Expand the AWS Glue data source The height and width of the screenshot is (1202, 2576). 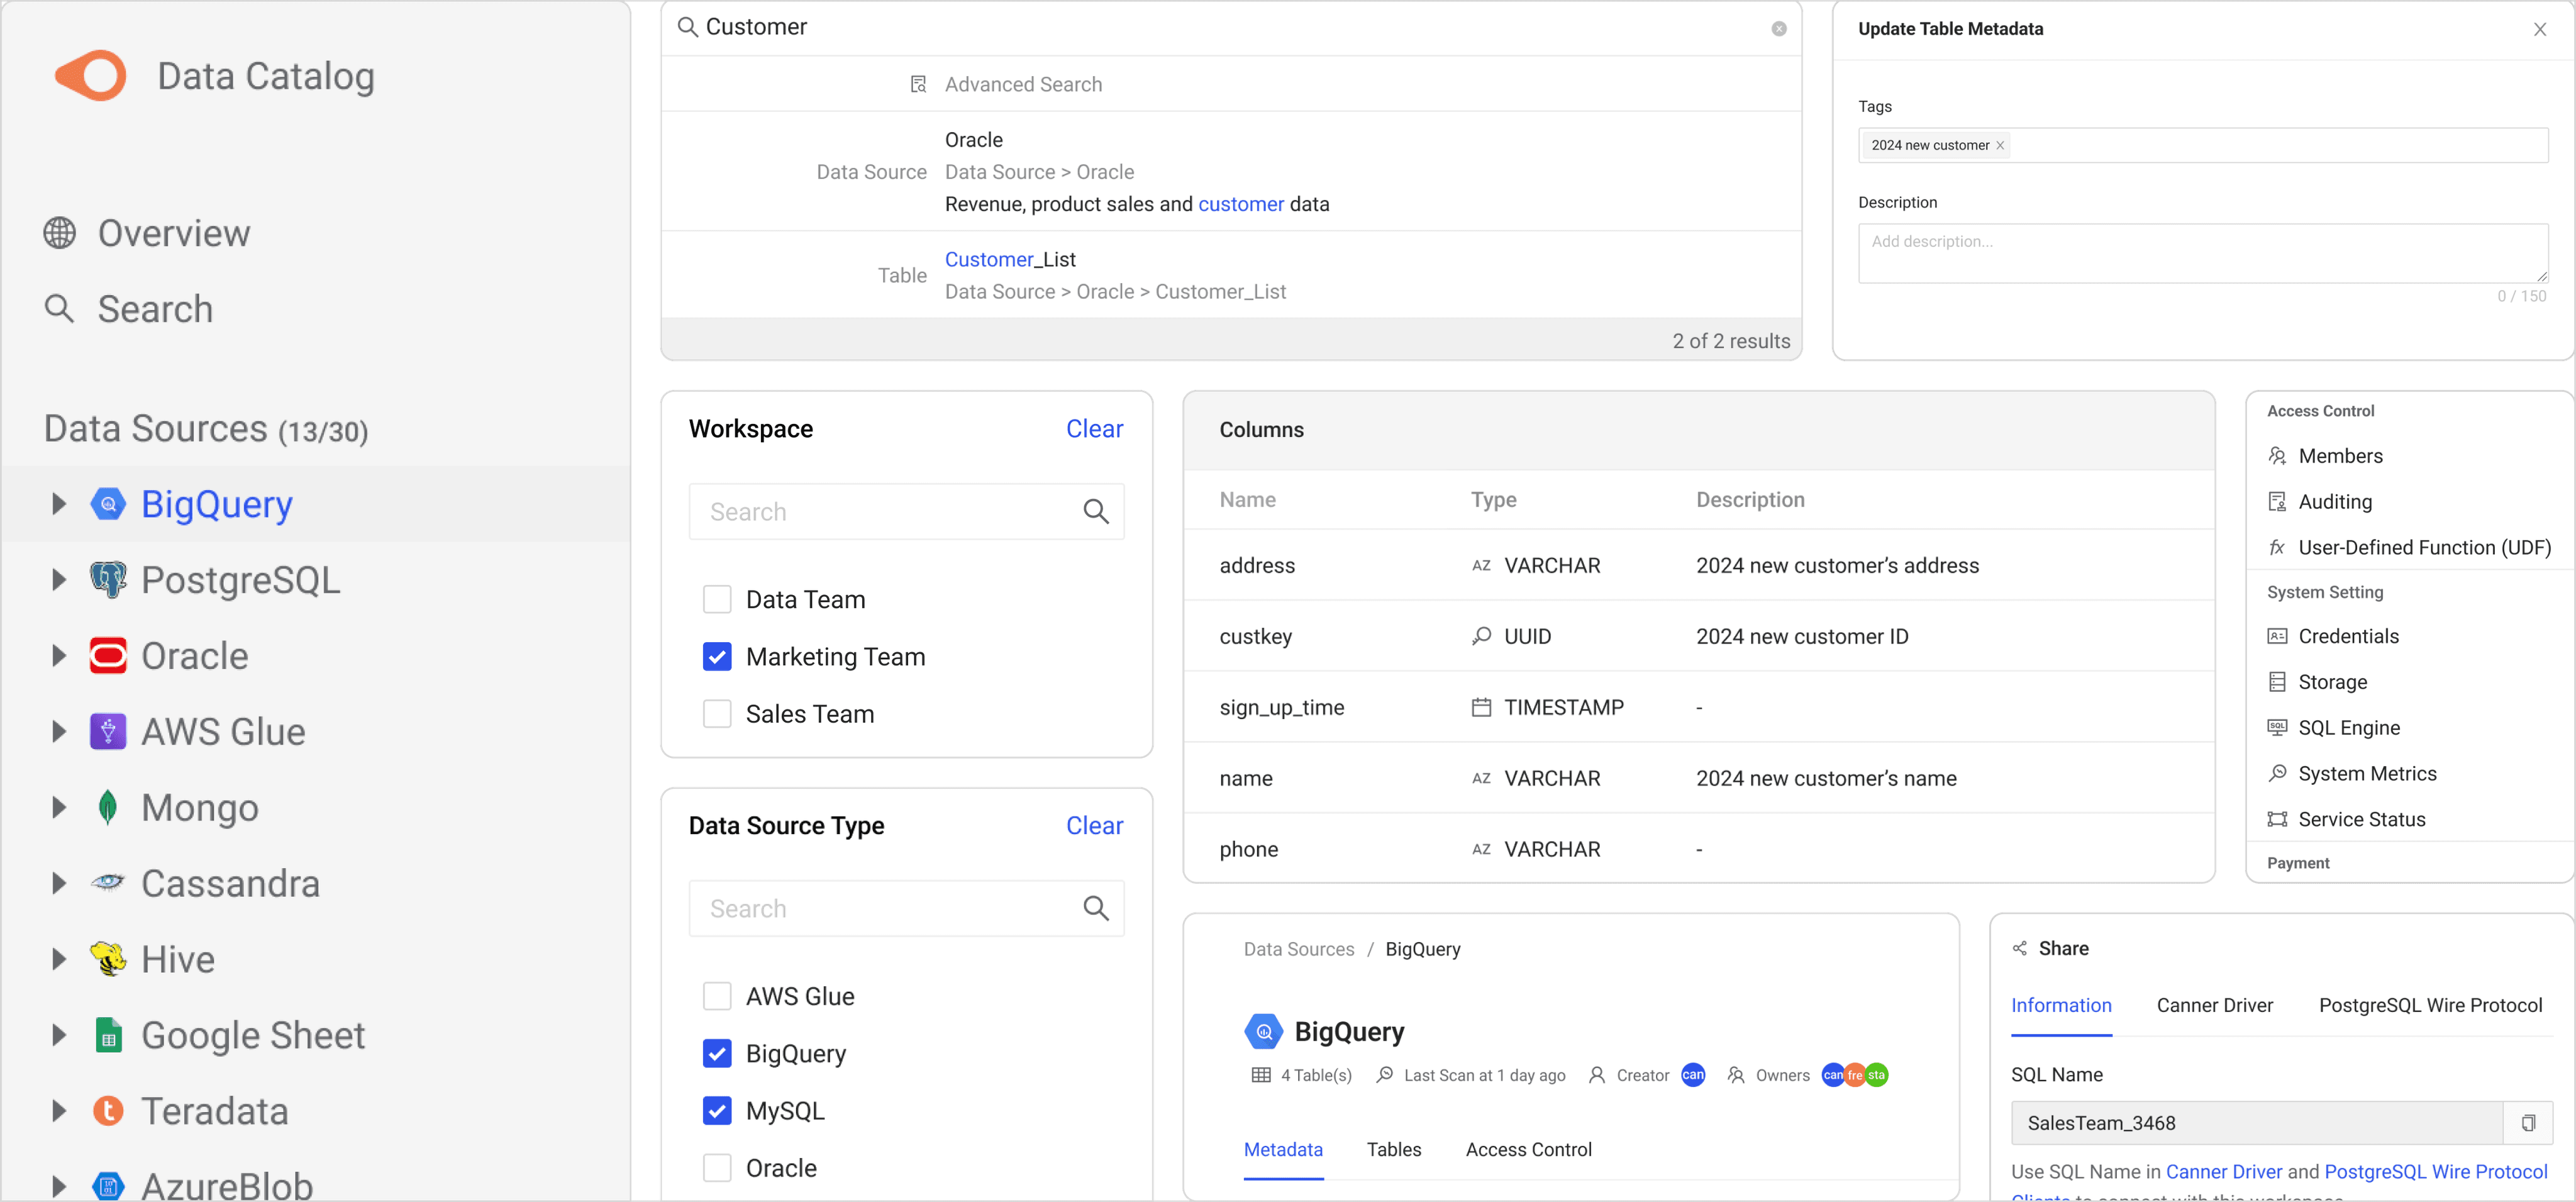59,732
